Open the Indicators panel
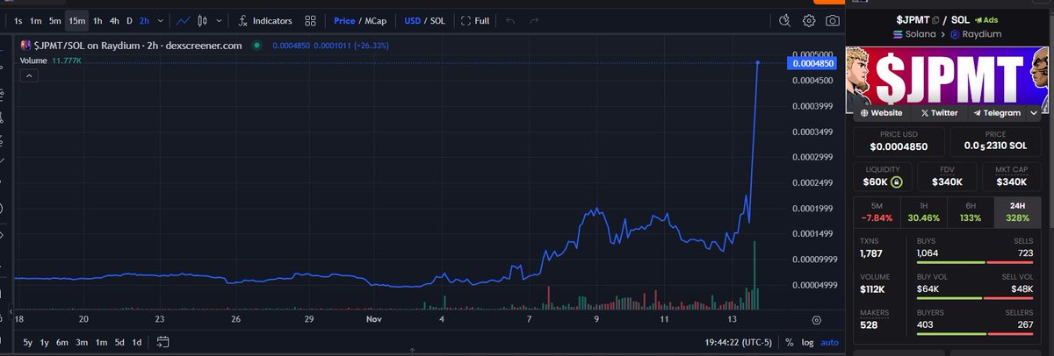1054x356 pixels. 264,20
